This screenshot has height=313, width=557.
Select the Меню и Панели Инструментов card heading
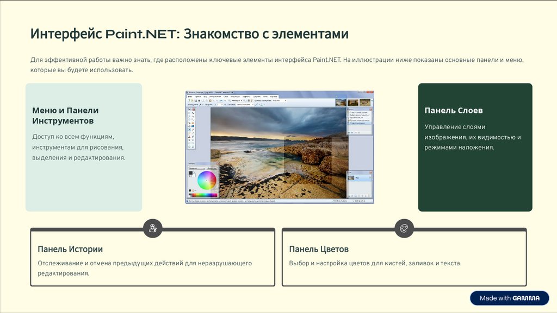click(x=65, y=116)
